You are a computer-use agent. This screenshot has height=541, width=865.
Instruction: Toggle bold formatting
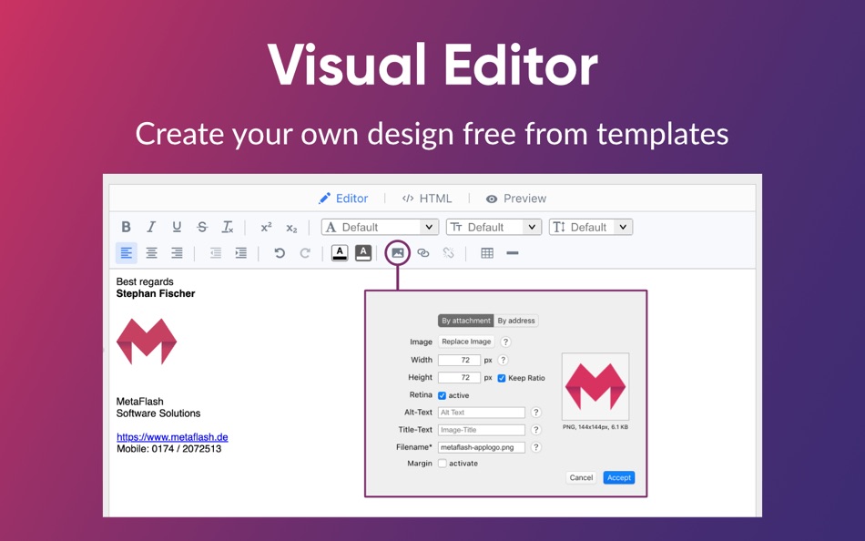click(x=126, y=227)
